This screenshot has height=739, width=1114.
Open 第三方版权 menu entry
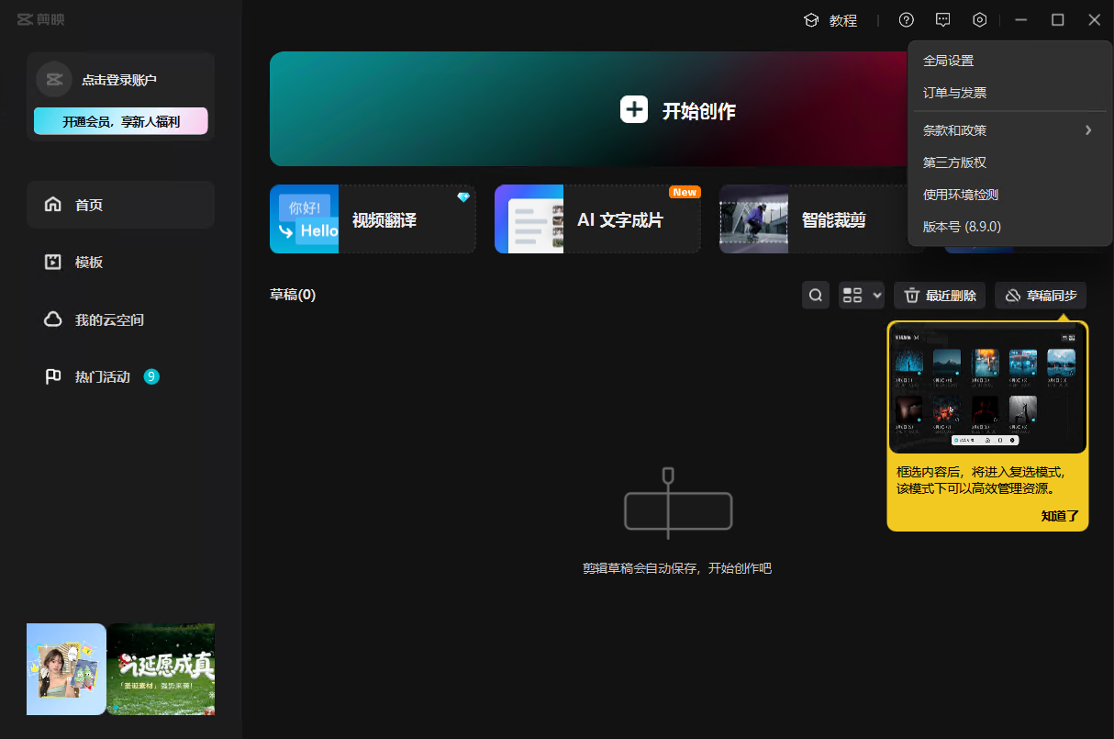(x=954, y=162)
